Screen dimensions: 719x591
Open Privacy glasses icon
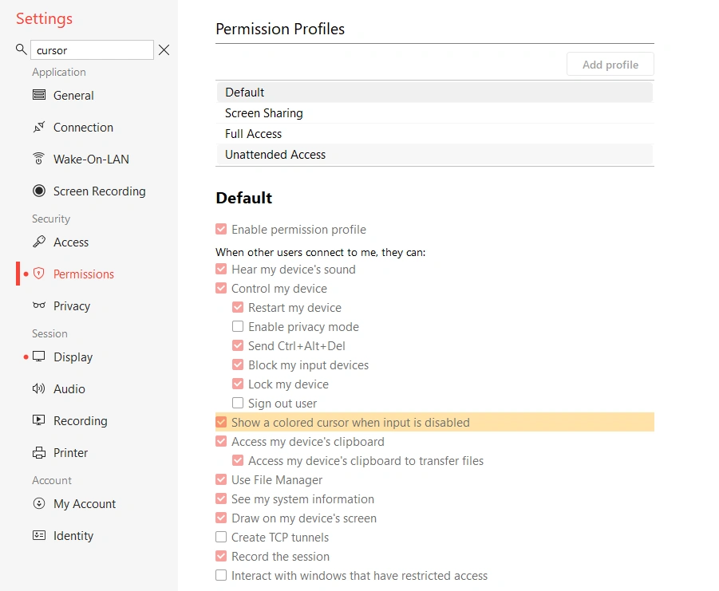click(39, 305)
